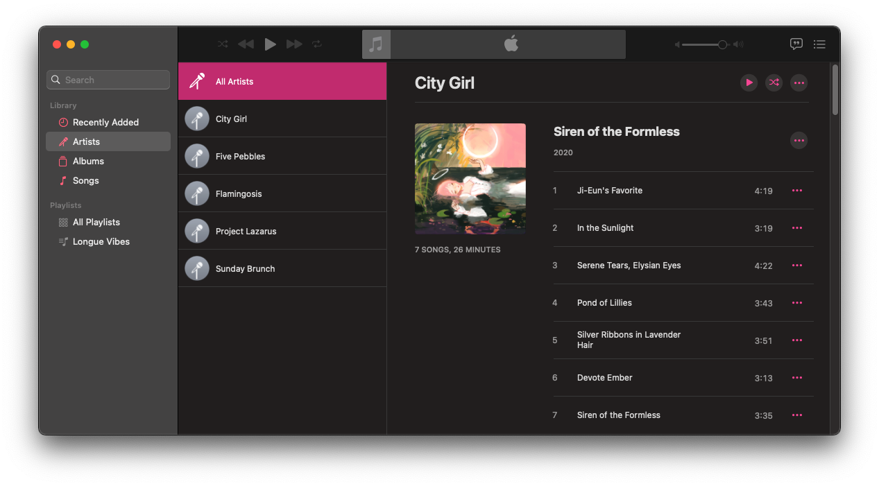Open options for Silver Ribbons in Lavender Hair

click(797, 340)
